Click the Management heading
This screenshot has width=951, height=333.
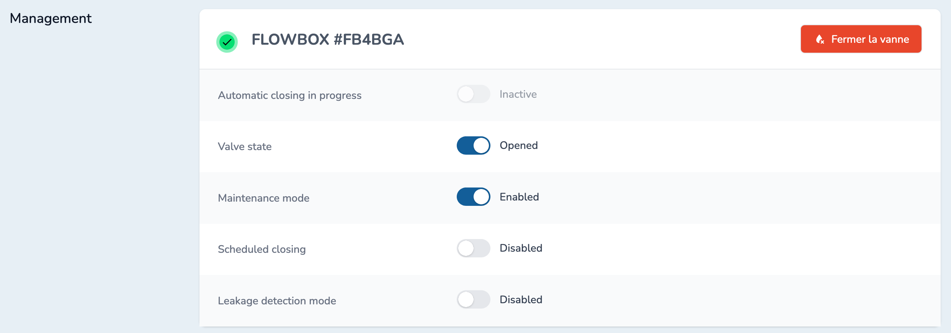(51, 18)
